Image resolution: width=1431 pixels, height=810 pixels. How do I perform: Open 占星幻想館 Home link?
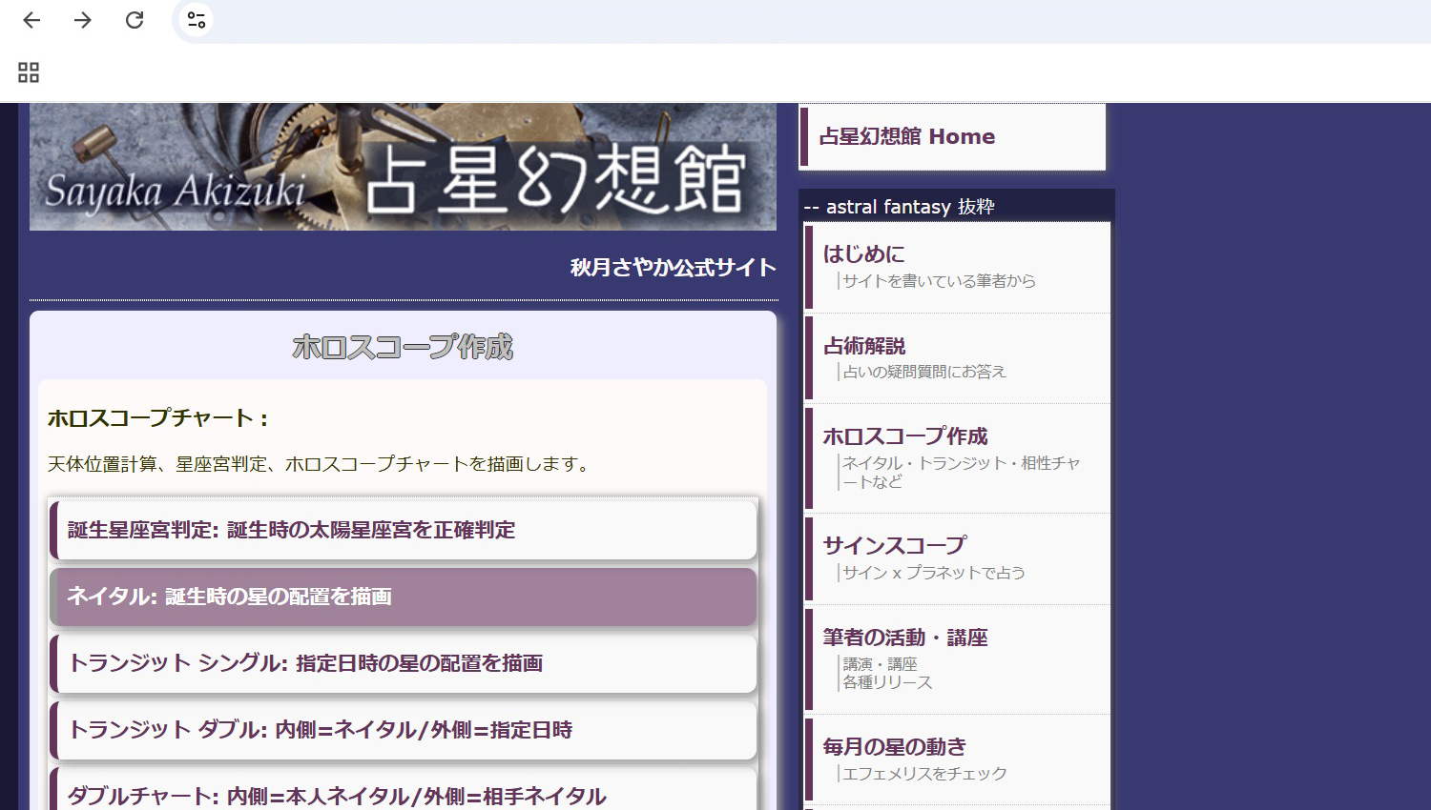952,137
